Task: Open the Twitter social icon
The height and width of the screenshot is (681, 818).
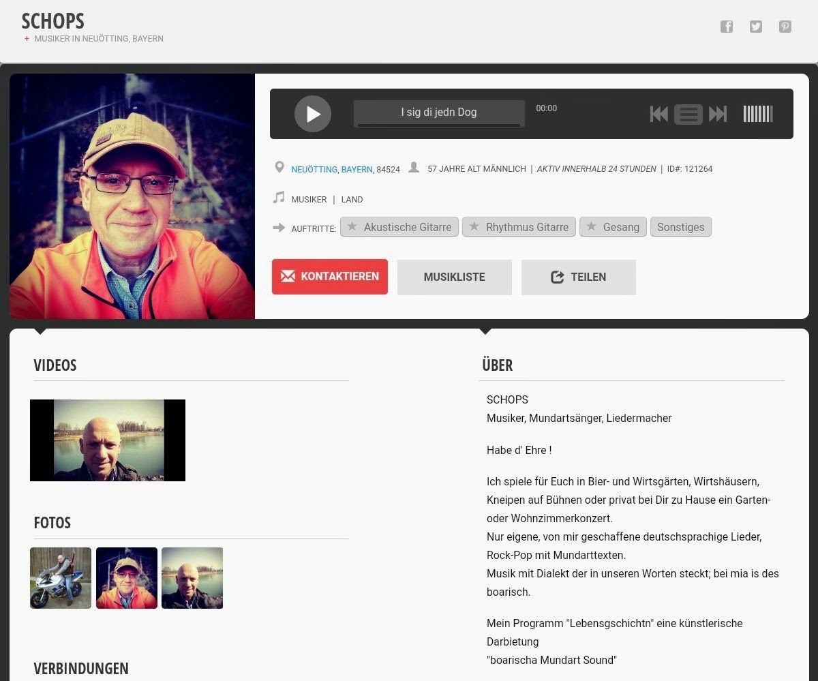Action: tap(756, 27)
